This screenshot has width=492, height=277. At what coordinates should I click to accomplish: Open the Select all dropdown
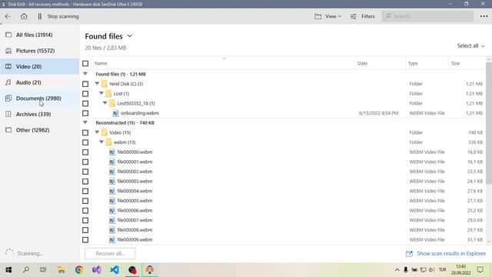point(470,46)
